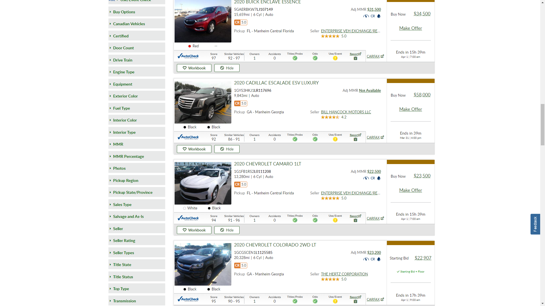Click the Odo green check on Buick Enclave
The height and width of the screenshot is (306, 545).
tap(315, 58)
